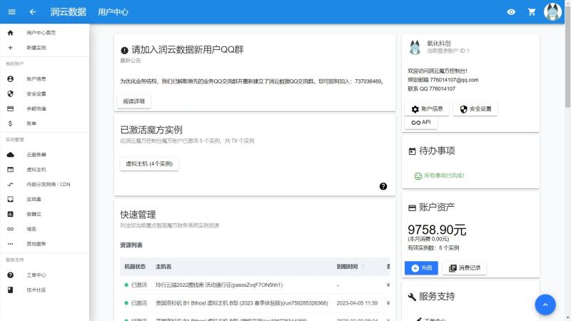The height and width of the screenshot is (321, 571).
Task: Go to 用户中心首页 in the sidebar
Action: click(44, 33)
